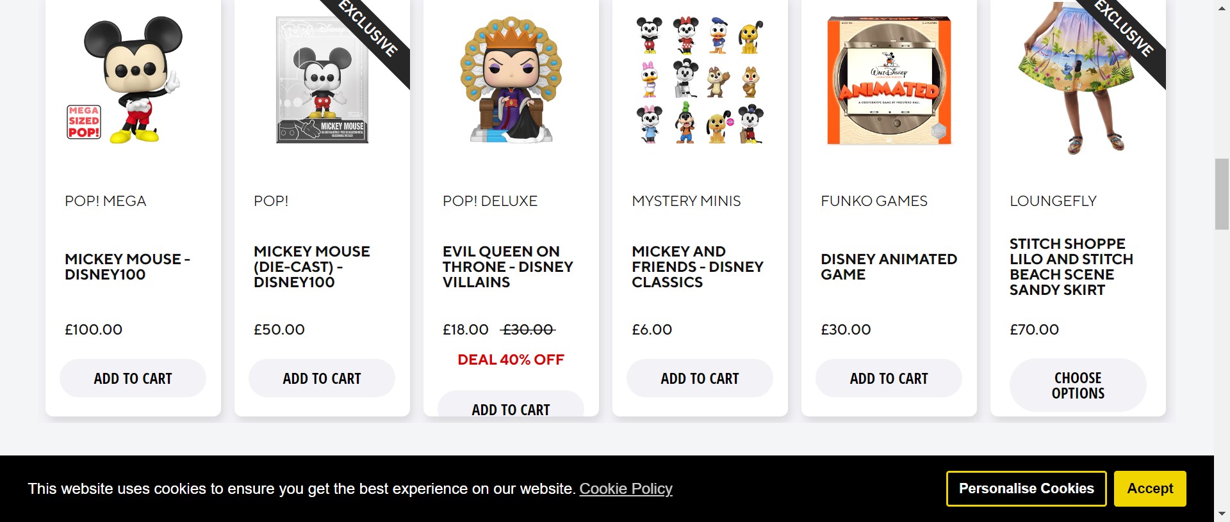Click the Mega Sized Pop! badge icon
The image size is (1230, 522).
click(84, 122)
